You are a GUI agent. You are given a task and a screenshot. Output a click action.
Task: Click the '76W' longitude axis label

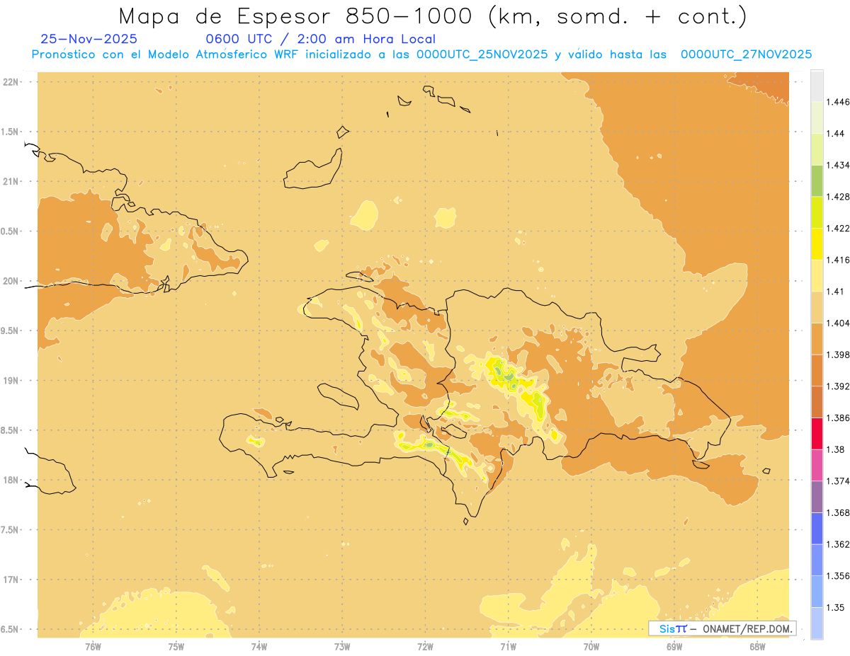pos(93,647)
